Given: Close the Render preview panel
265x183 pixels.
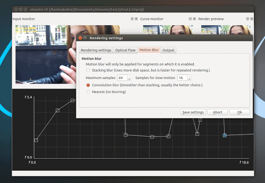Looking at the screenshot, I should point(252,19).
